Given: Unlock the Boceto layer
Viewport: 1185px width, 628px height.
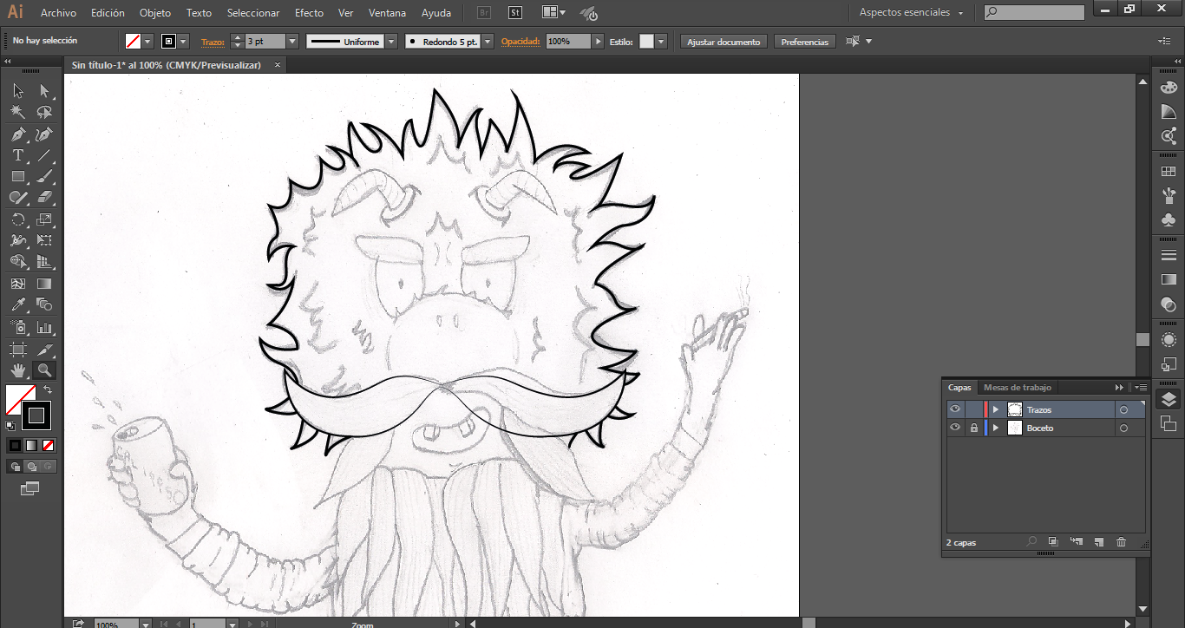Looking at the screenshot, I should point(974,428).
